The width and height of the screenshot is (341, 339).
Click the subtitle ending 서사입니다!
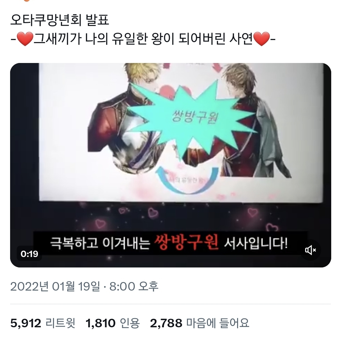[256, 243]
